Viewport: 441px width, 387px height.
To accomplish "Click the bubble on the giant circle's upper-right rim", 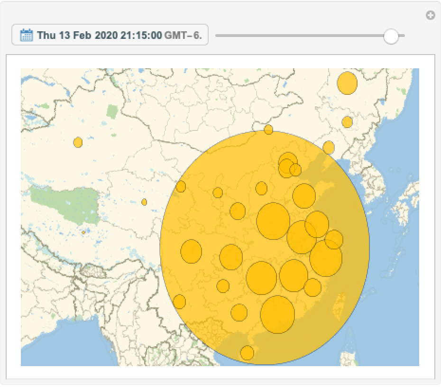I will pos(329,147).
